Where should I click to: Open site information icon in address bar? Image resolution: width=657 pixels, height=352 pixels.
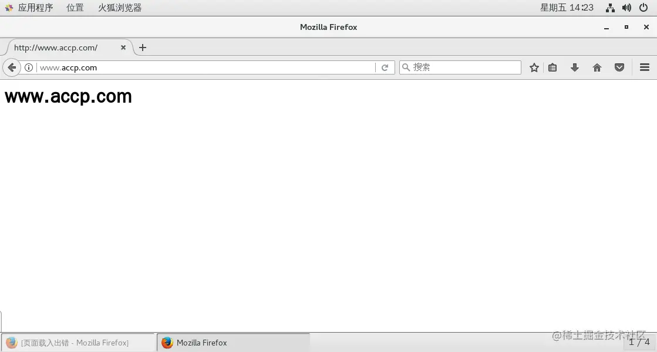point(29,67)
